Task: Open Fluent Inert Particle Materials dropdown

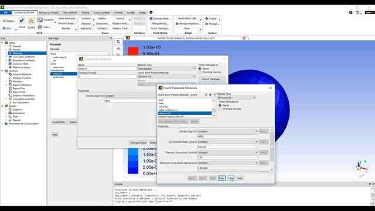Action: click(166, 77)
